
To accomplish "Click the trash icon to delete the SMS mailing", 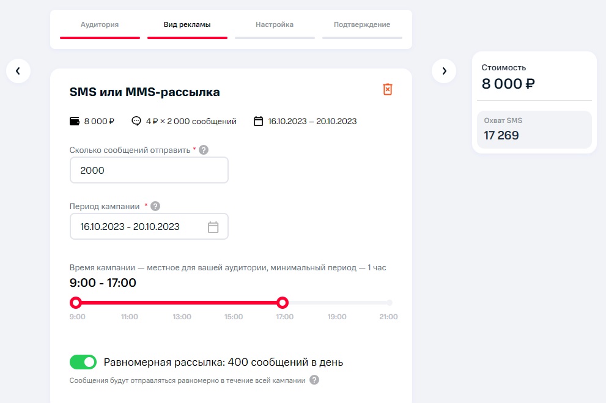I will 387,89.
